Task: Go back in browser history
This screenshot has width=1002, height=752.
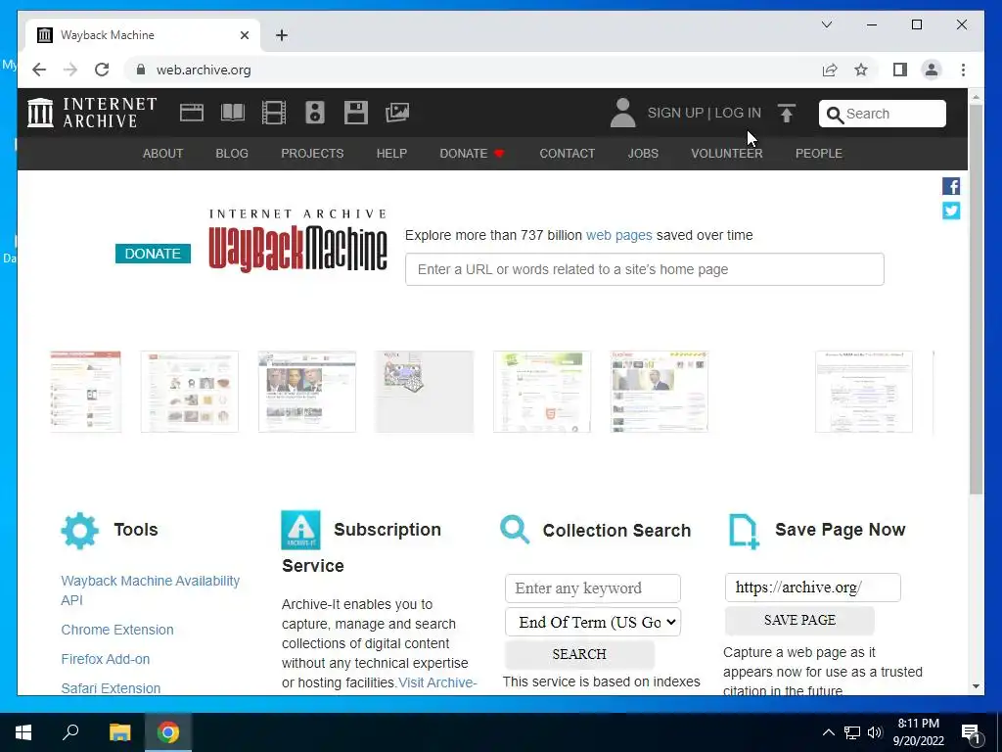Action: (x=39, y=70)
